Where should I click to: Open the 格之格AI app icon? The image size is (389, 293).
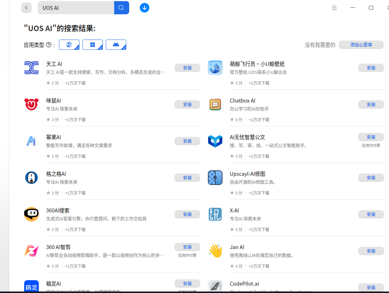pyautogui.click(x=31, y=178)
